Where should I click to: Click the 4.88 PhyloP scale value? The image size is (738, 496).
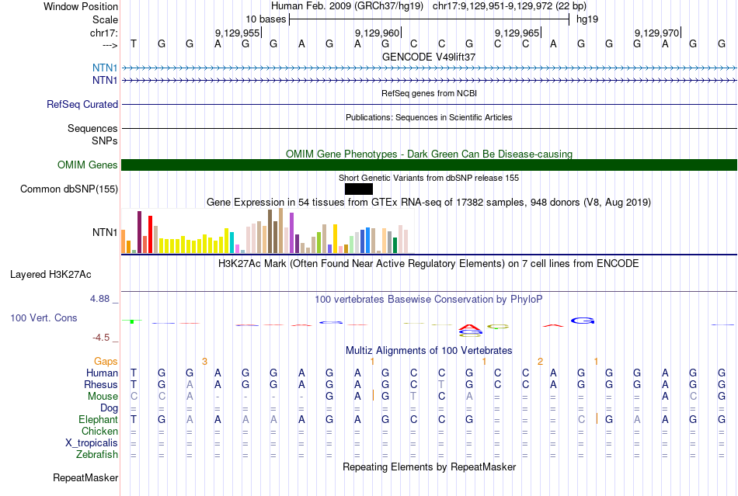(99, 299)
